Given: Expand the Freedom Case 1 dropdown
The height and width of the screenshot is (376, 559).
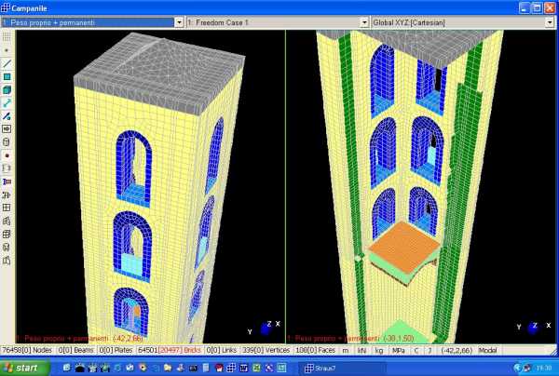Looking at the screenshot, I should [363, 20].
